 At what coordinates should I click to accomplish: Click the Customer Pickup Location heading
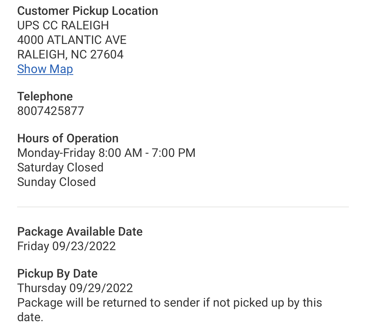tap(88, 11)
